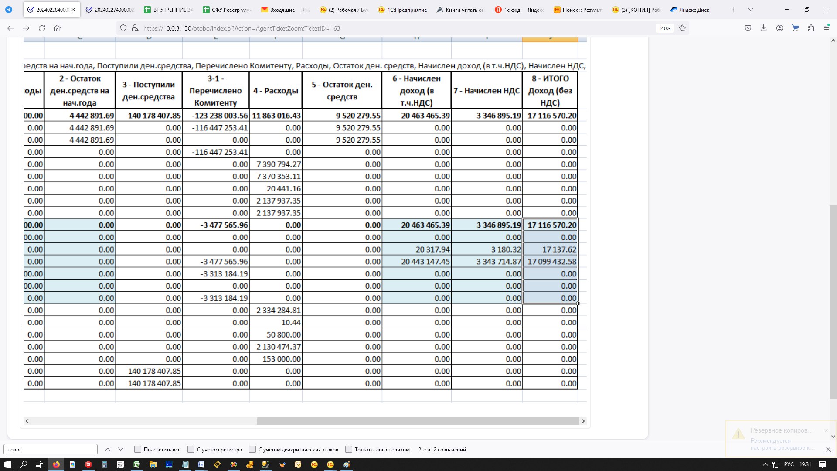This screenshot has width=837, height=471.
Task: Click the browser Reload page icon
Action: (42, 28)
